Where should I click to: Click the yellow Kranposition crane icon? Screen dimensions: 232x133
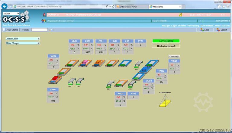coord(165,101)
